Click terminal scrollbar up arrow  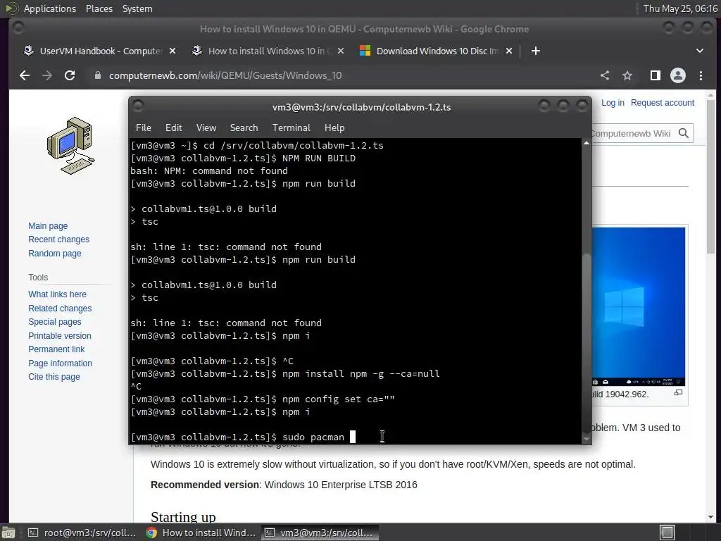pyautogui.click(x=587, y=143)
